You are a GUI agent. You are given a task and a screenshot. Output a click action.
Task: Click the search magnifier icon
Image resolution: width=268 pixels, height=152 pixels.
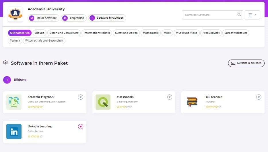[239, 15]
